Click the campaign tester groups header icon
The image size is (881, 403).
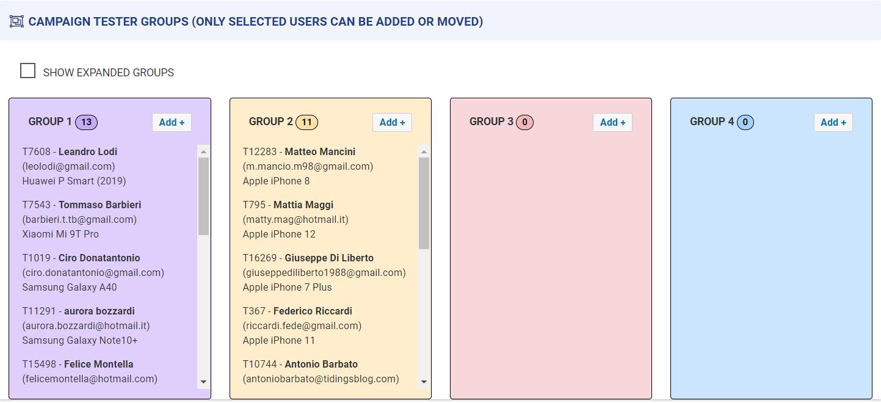[17, 21]
